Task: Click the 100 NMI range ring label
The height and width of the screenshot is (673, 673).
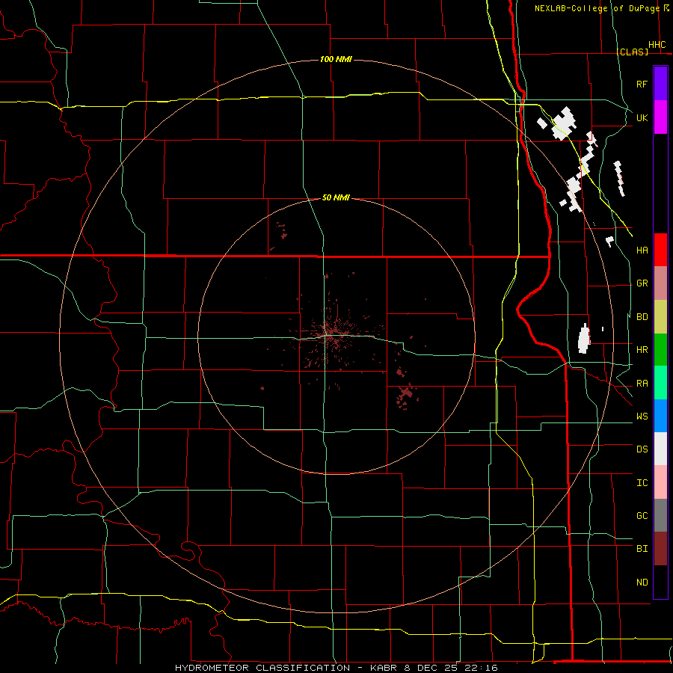Action: [x=336, y=59]
